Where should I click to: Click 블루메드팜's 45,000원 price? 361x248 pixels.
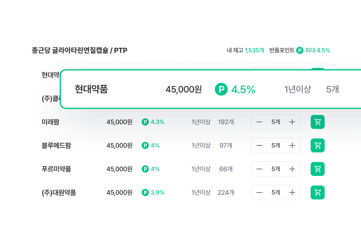pos(119,145)
